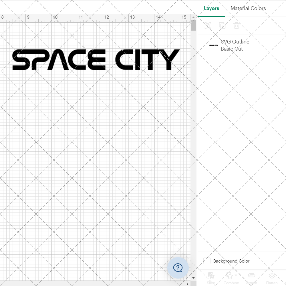Click the vertical scrollbar thumb
Image resolution: width=286 pixels, height=286 pixels.
click(x=193, y=25)
